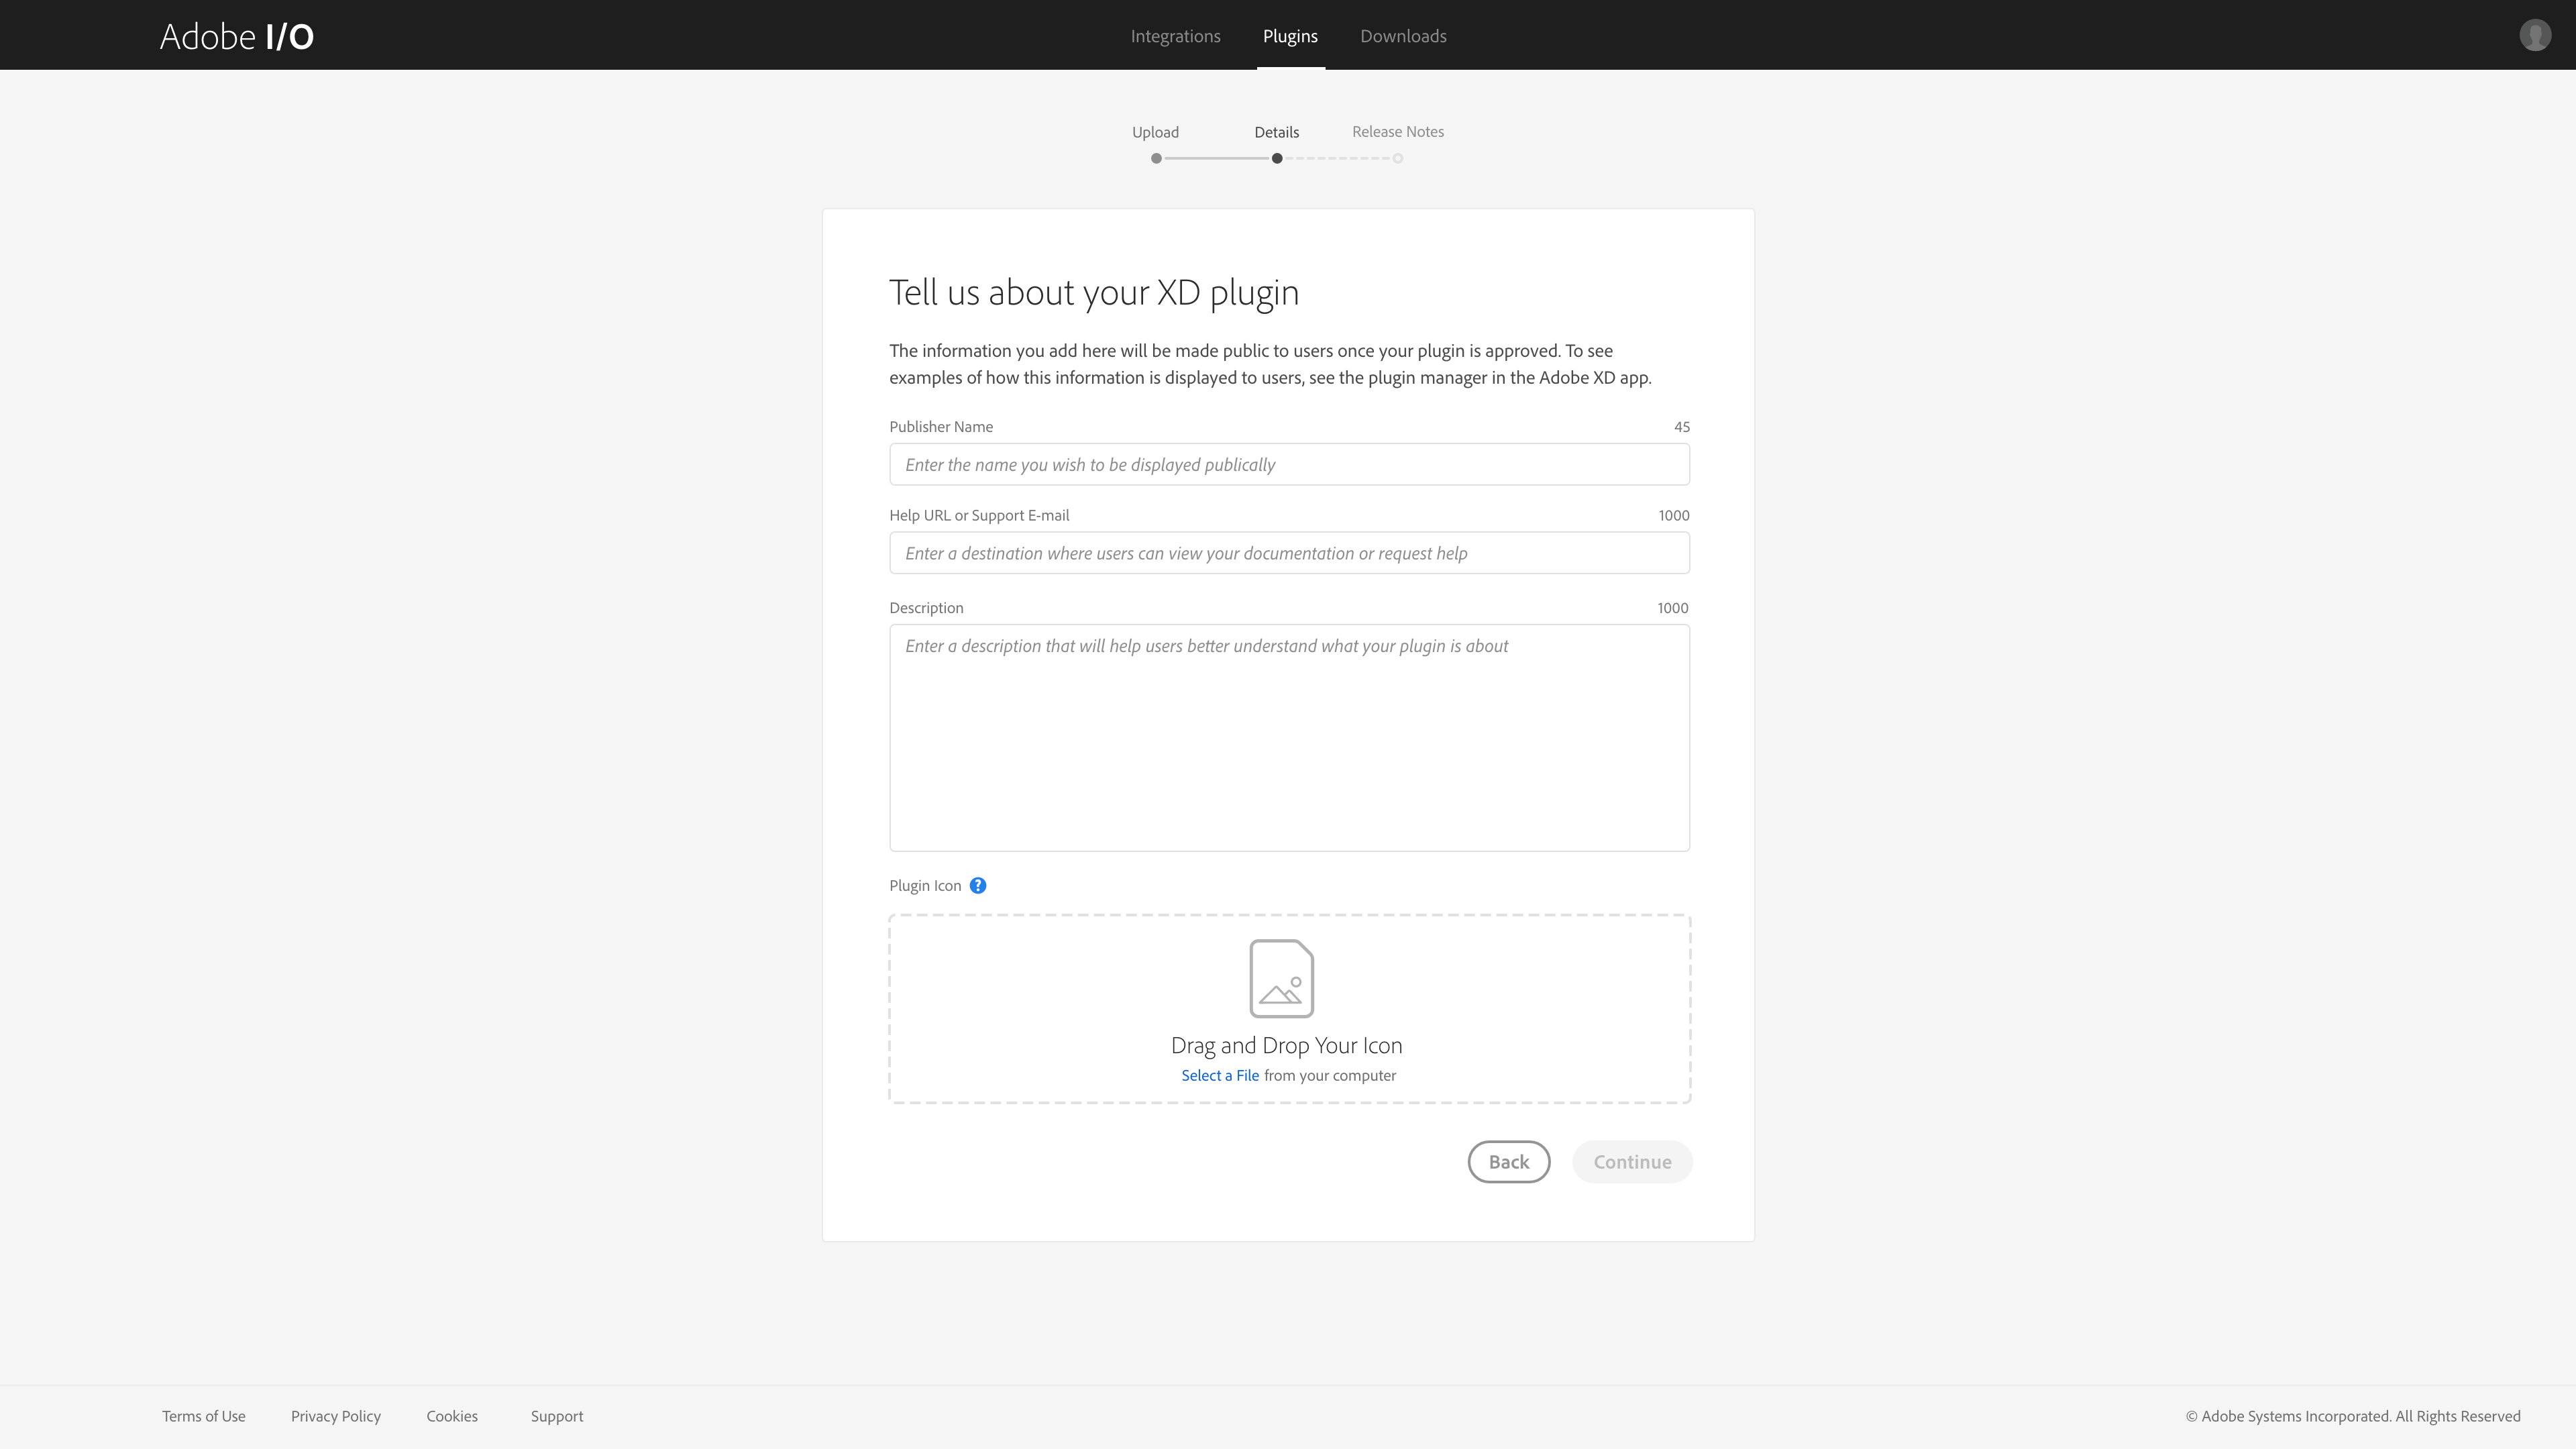Focus the Publisher Name field
The image size is (2576, 1449).
point(1289,464)
